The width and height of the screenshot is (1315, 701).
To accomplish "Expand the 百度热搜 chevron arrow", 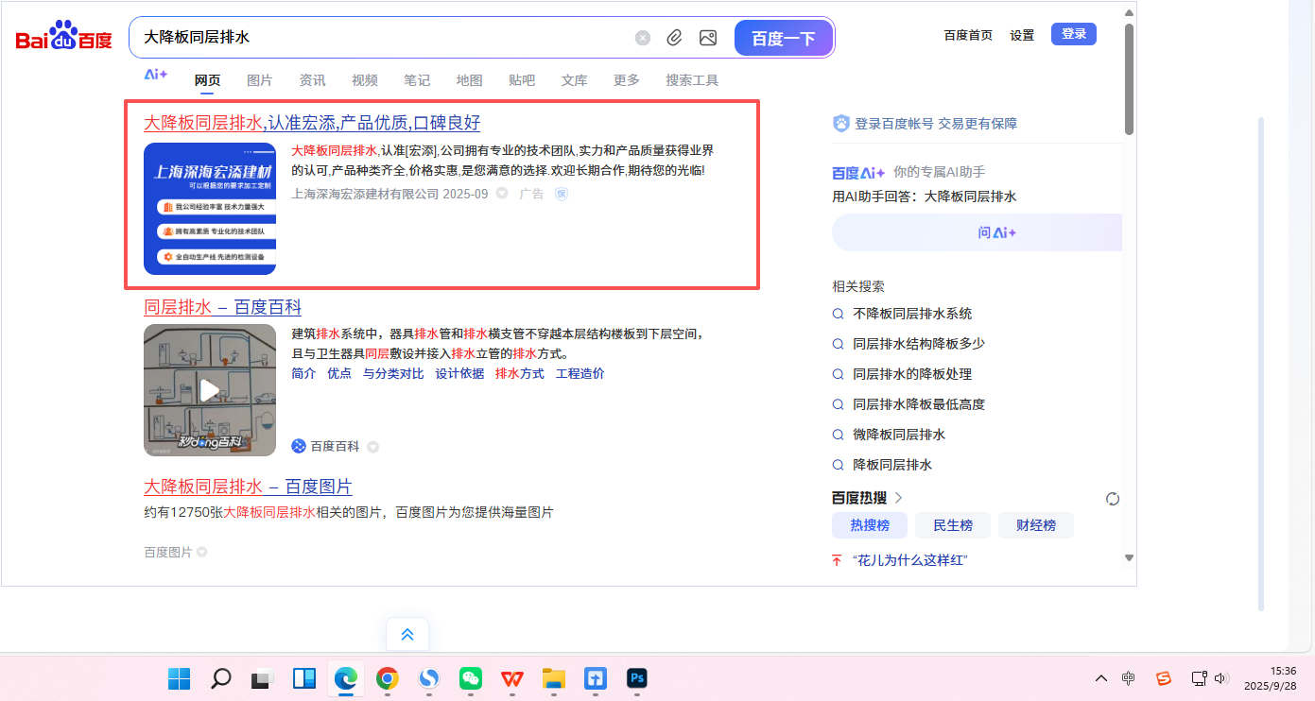I will pos(899,498).
